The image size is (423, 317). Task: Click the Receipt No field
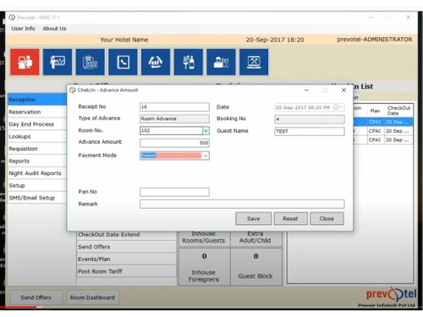(x=174, y=107)
